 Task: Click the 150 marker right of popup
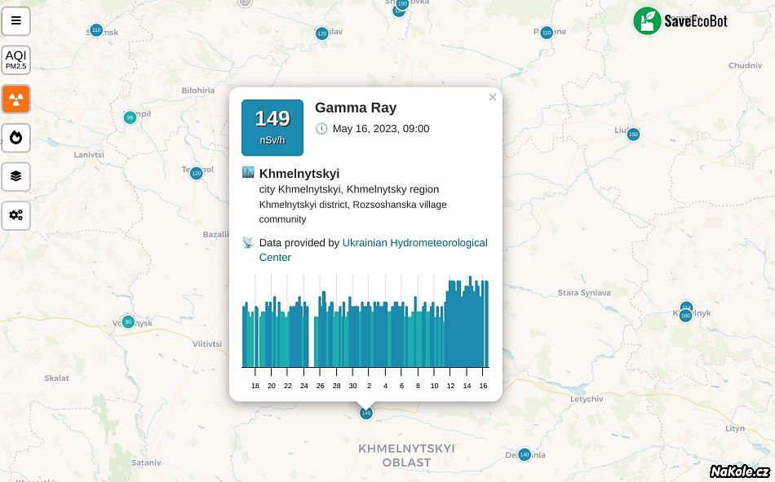(x=633, y=134)
